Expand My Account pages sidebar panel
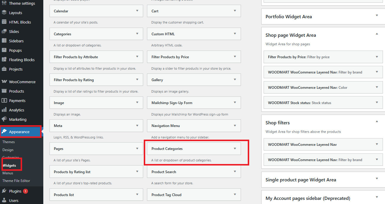Image resolution: width=385 pixels, height=204 pixels. (377, 197)
